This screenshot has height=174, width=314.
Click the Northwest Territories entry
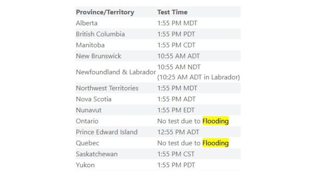click(107, 88)
